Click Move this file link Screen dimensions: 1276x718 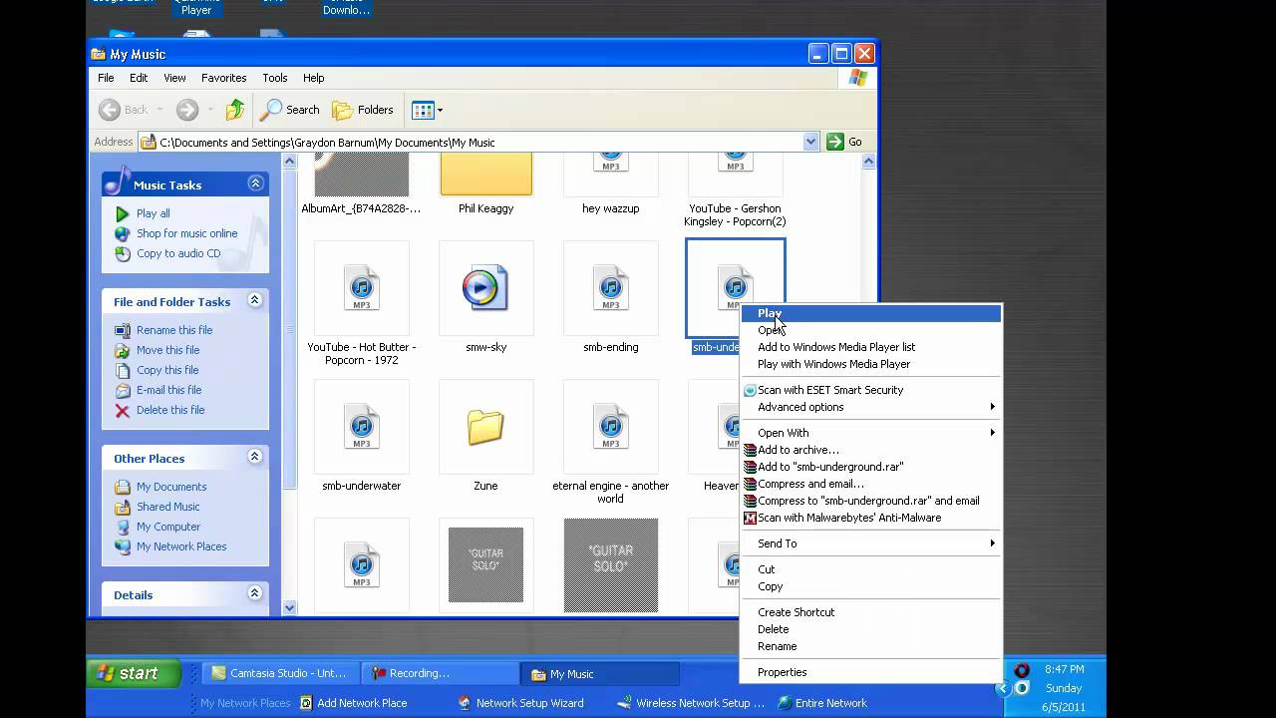pos(167,350)
